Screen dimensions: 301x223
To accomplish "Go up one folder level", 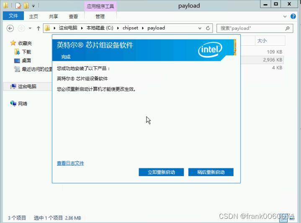I will pyautogui.click(x=39, y=29).
